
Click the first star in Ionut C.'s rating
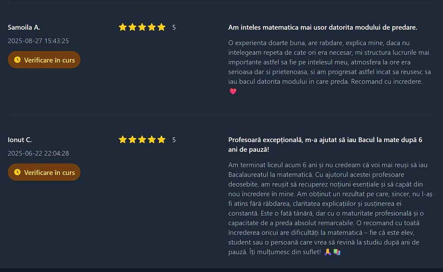click(x=123, y=140)
